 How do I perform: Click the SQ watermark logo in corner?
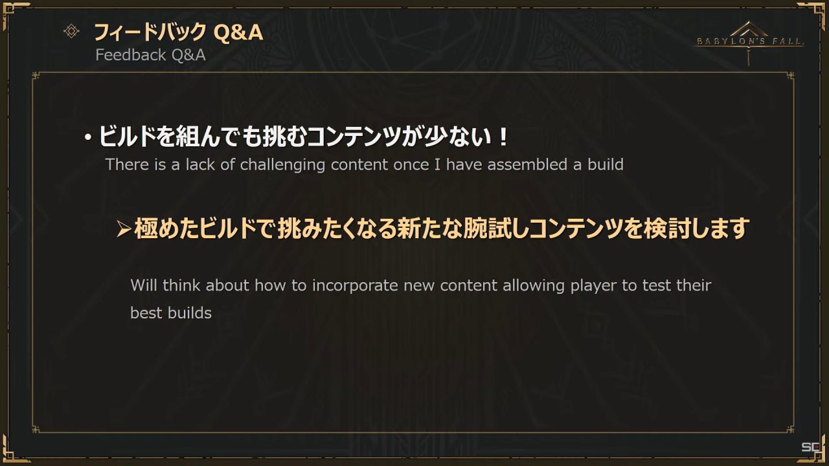(x=811, y=447)
